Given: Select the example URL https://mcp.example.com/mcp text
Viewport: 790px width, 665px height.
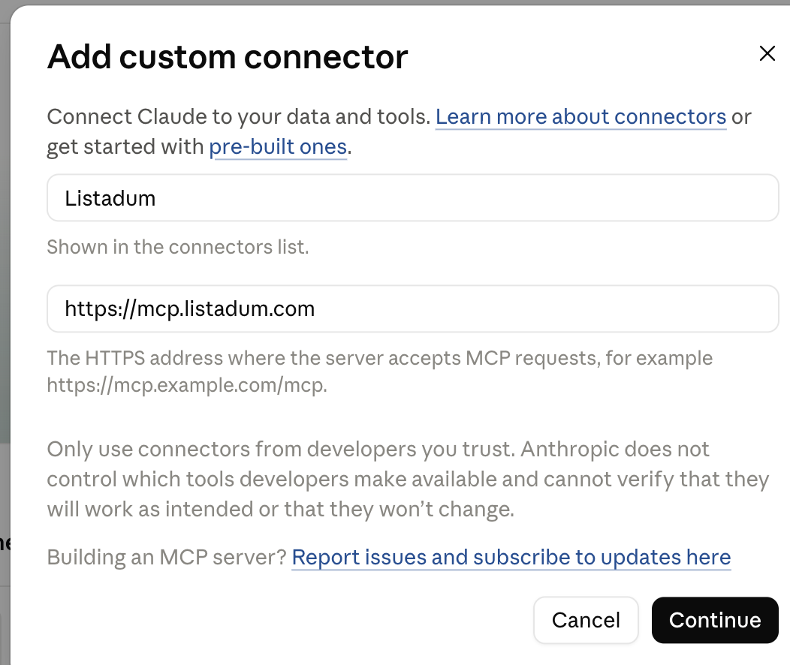Looking at the screenshot, I should pos(187,385).
